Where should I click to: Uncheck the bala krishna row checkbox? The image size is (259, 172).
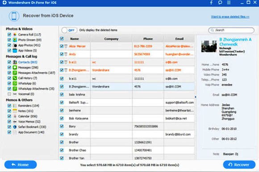pos(62,95)
